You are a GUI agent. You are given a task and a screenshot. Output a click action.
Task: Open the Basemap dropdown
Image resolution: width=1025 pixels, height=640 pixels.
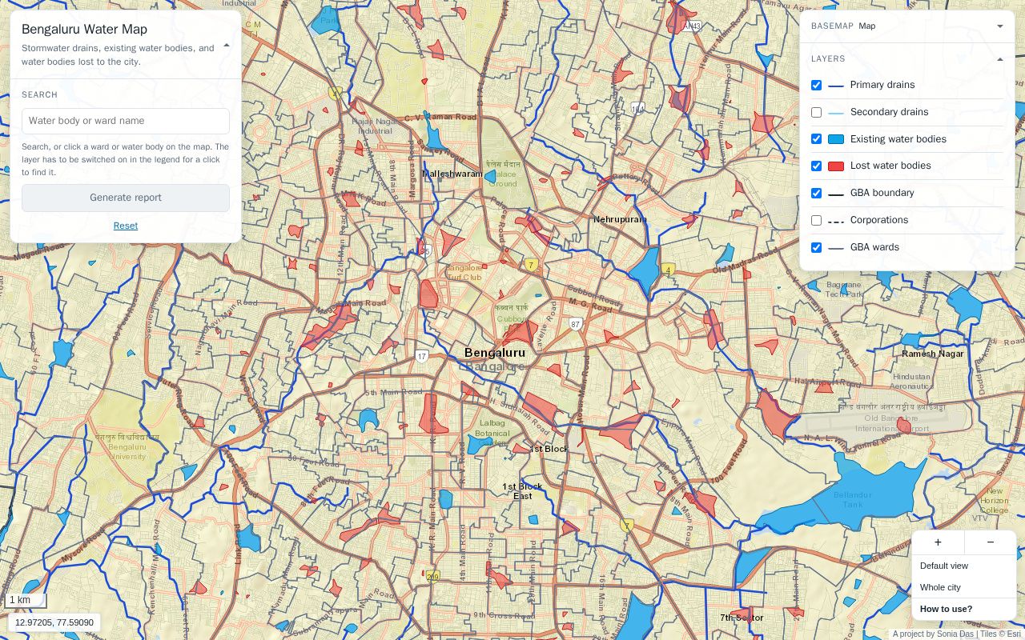[x=907, y=26]
